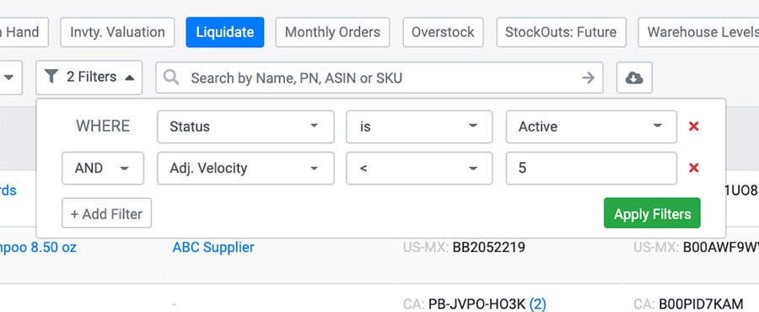
Task: Click the velocity value field containing 5
Action: pos(591,169)
